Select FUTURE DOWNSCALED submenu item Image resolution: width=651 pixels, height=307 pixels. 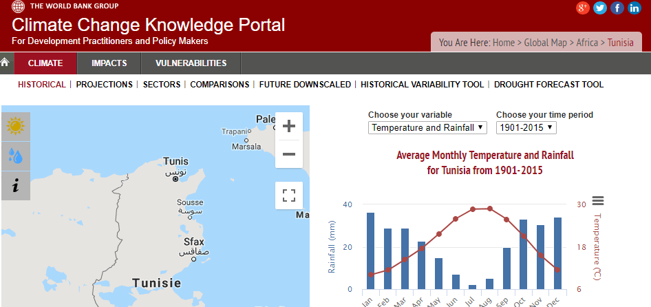305,85
